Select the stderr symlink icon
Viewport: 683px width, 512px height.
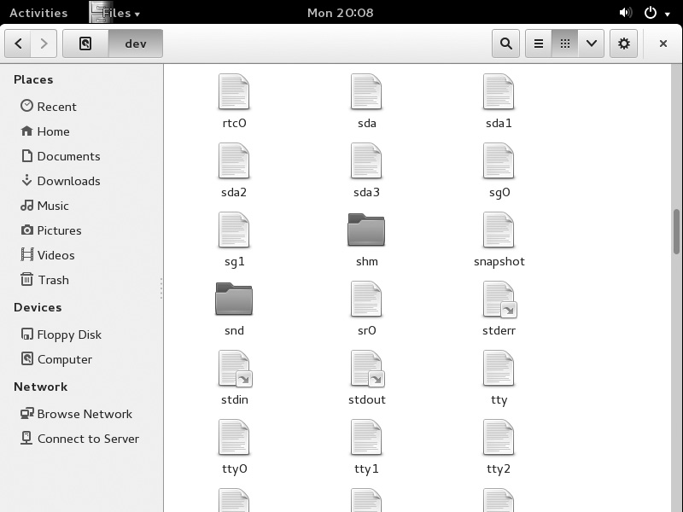click(499, 300)
